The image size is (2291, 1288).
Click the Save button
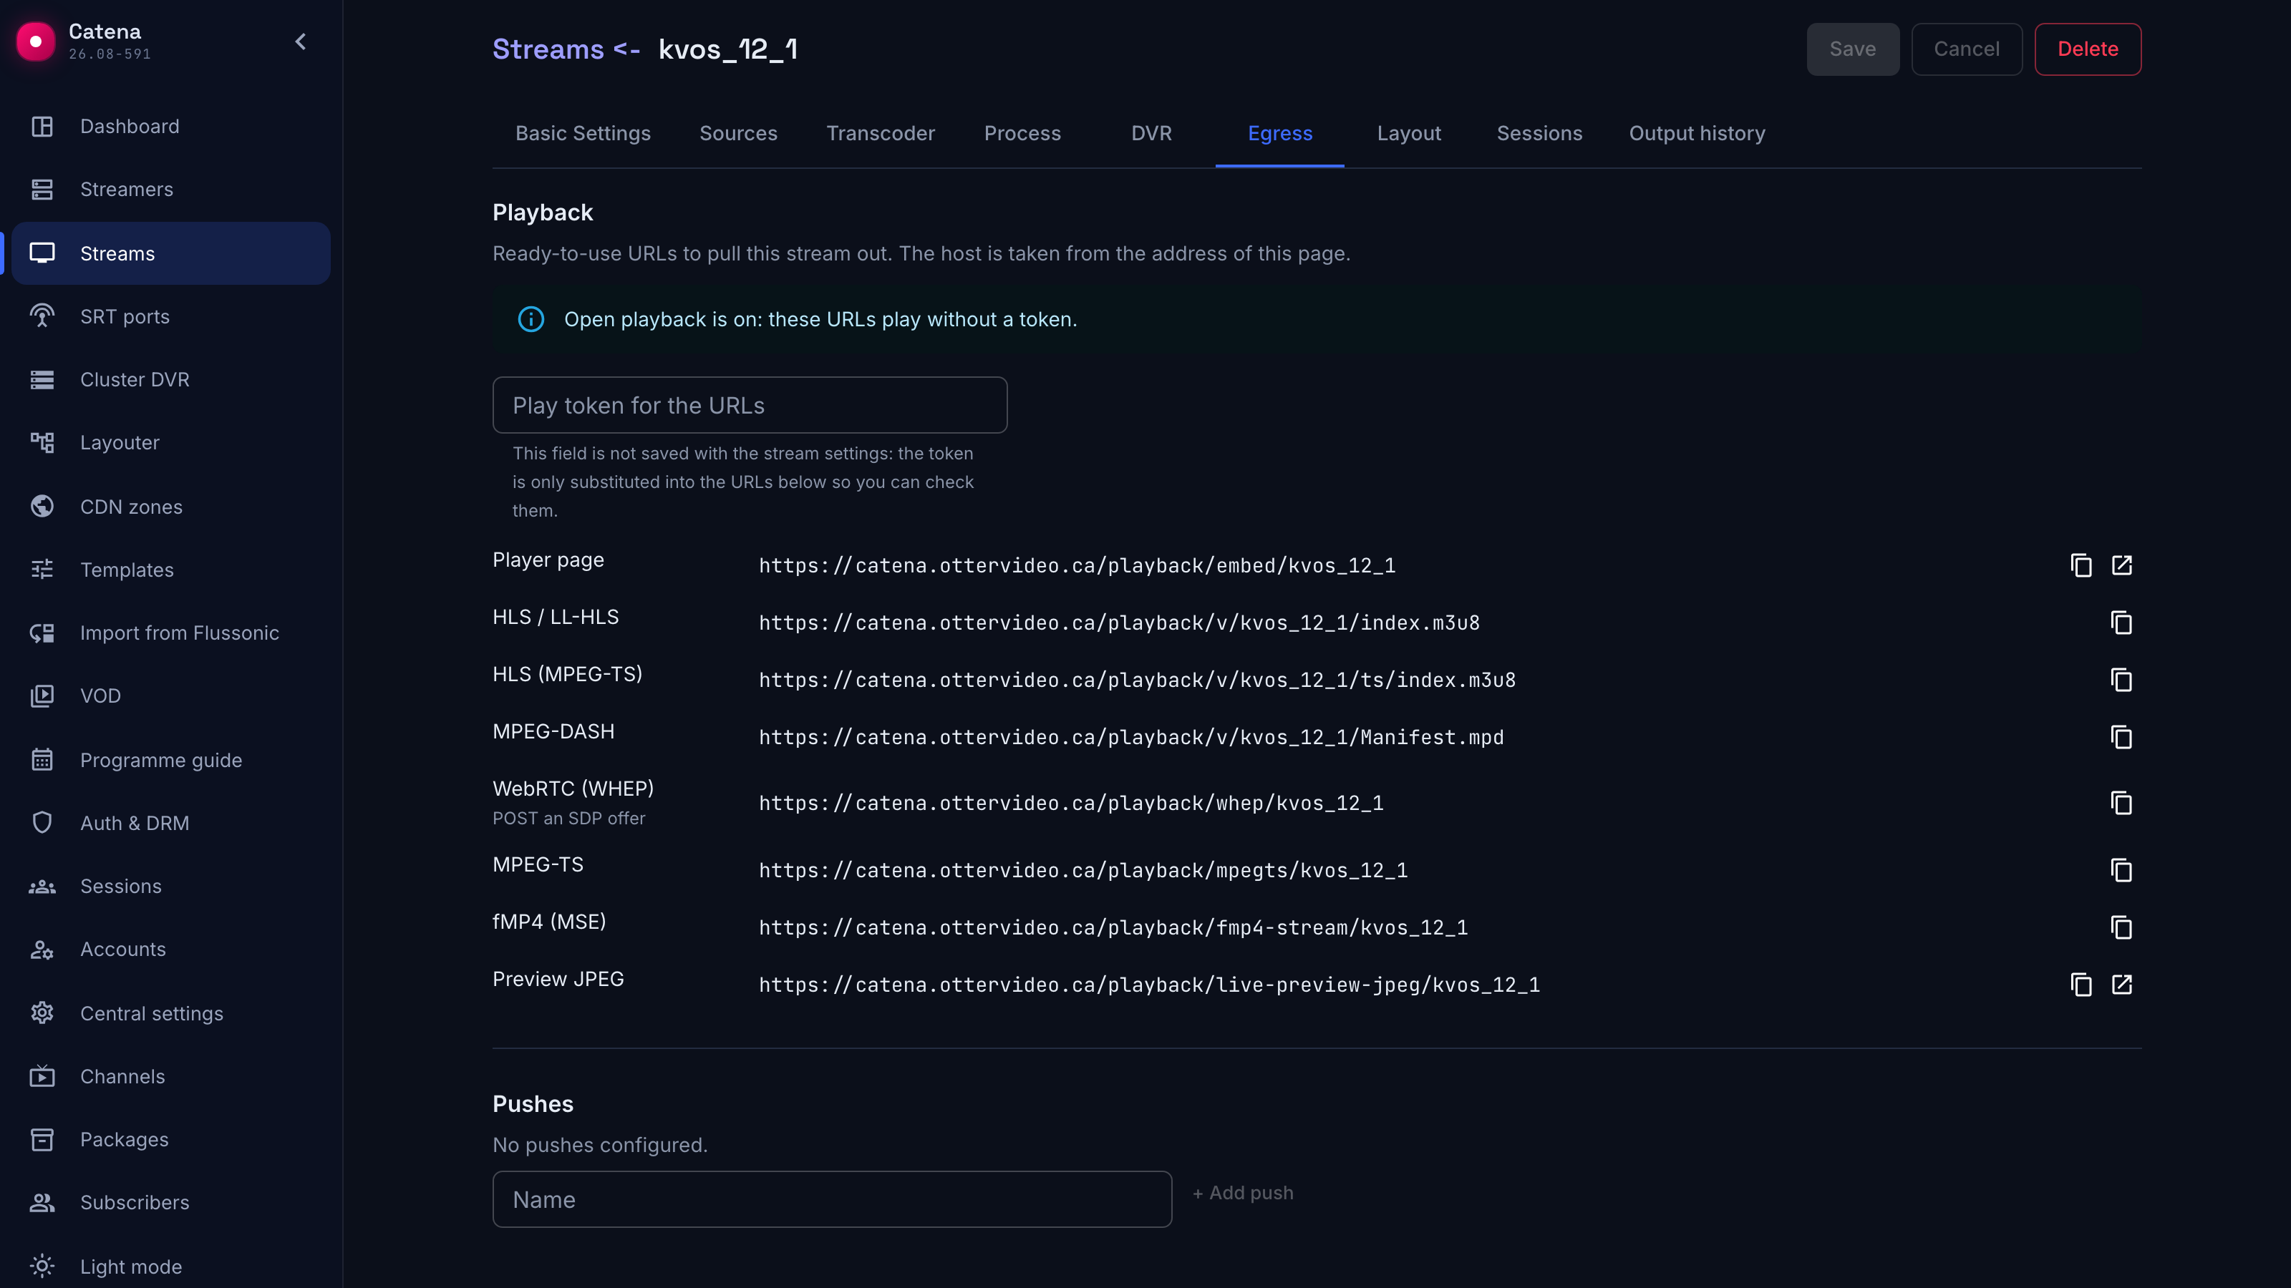(1853, 49)
